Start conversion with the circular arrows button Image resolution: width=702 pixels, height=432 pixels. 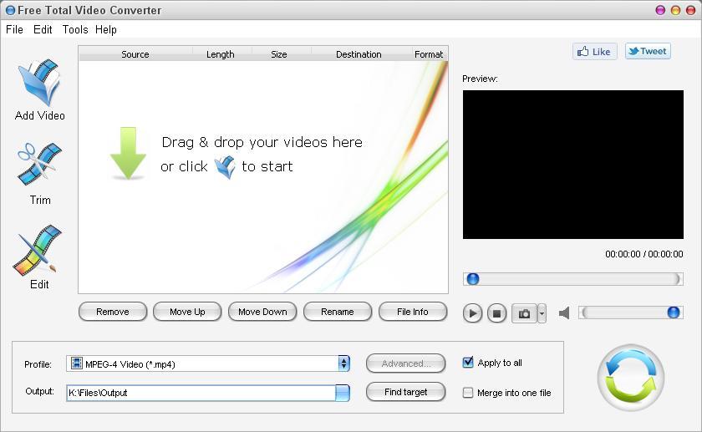click(x=631, y=378)
